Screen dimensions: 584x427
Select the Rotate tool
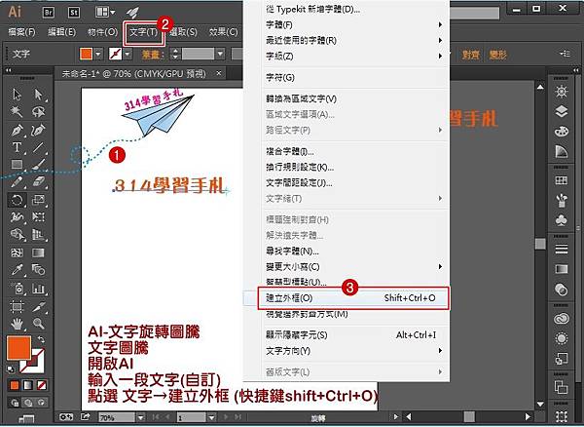tap(17, 200)
